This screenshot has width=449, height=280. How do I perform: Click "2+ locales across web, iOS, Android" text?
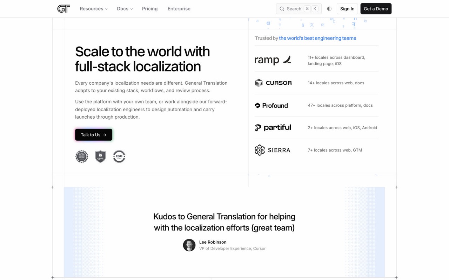click(x=342, y=128)
